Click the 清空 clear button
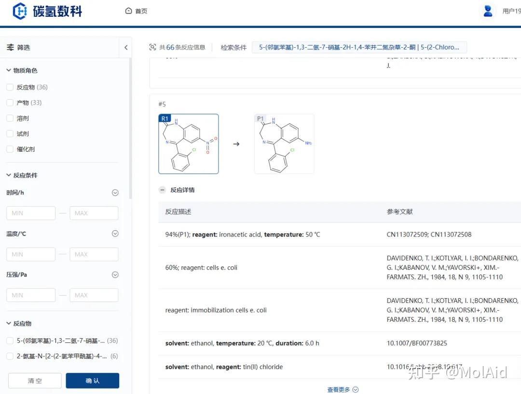The height and width of the screenshot is (394, 521). [x=35, y=381]
